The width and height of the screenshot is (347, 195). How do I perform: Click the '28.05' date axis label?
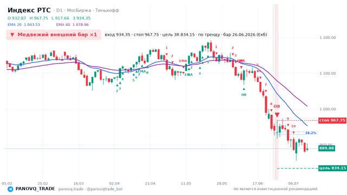[222, 184]
